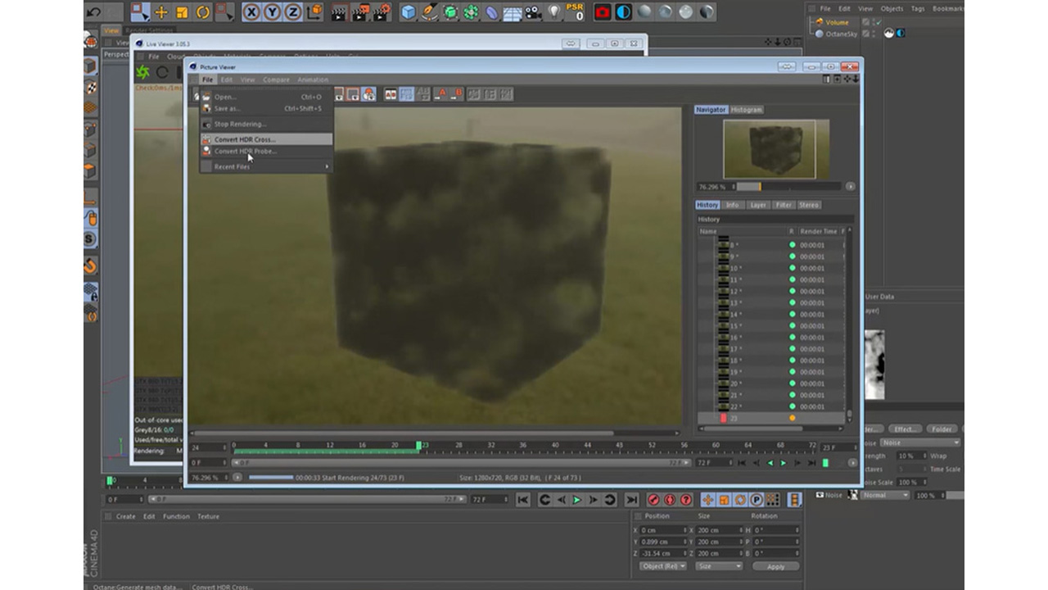Click the PSR 0 reset icon
Screen dimensions: 1048x590
pos(576,11)
